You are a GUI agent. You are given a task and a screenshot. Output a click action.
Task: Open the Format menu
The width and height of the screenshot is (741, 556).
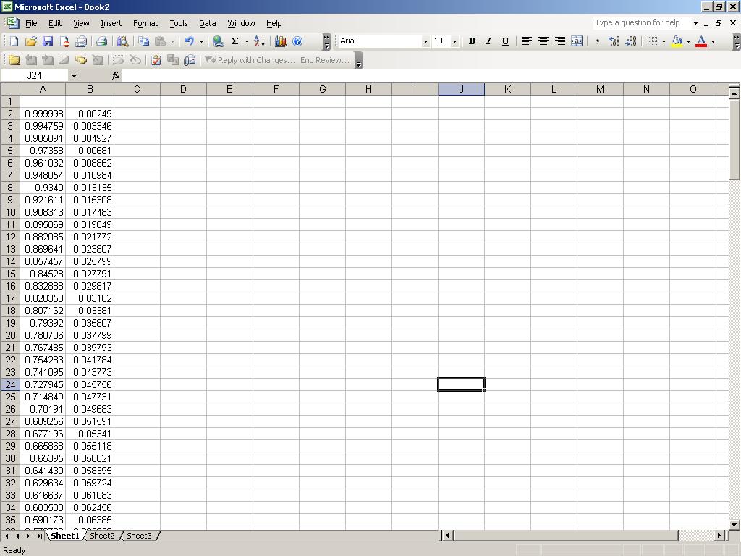(145, 23)
